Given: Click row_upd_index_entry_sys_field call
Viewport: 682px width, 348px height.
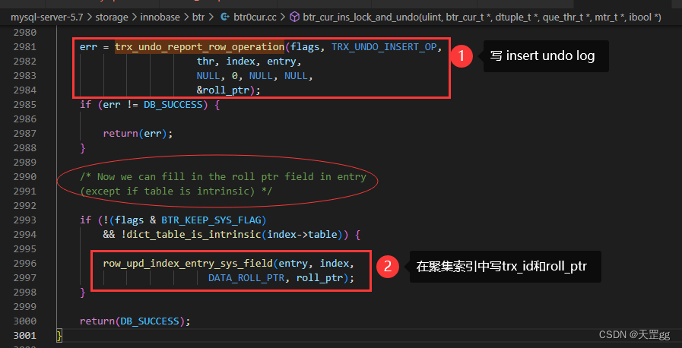Looking at the screenshot, I should 188,264.
